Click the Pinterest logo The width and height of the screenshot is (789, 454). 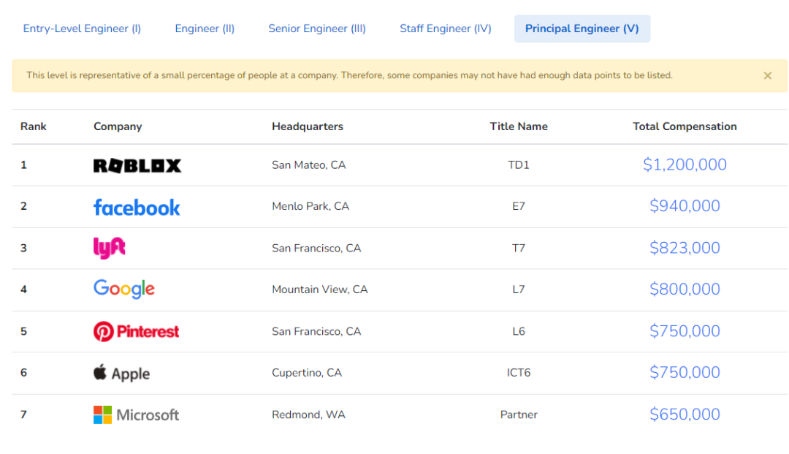[x=137, y=331]
